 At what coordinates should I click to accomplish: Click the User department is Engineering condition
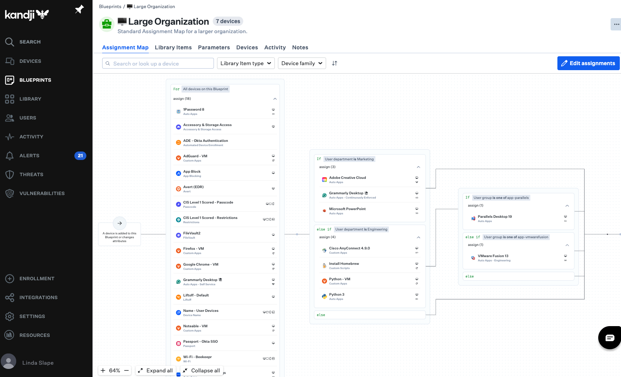click(361, 229)
